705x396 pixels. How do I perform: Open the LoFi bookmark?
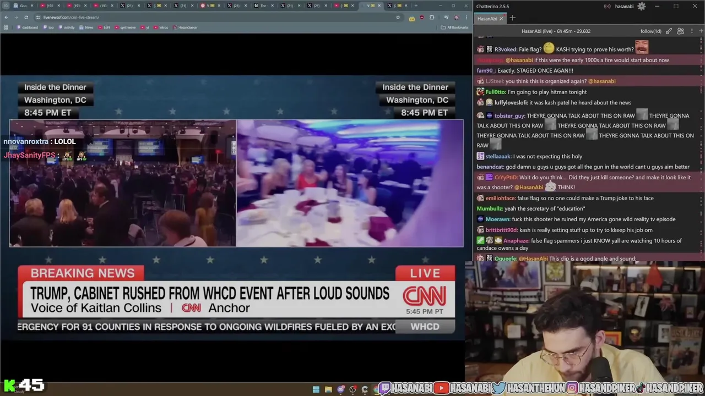(104, 28)
